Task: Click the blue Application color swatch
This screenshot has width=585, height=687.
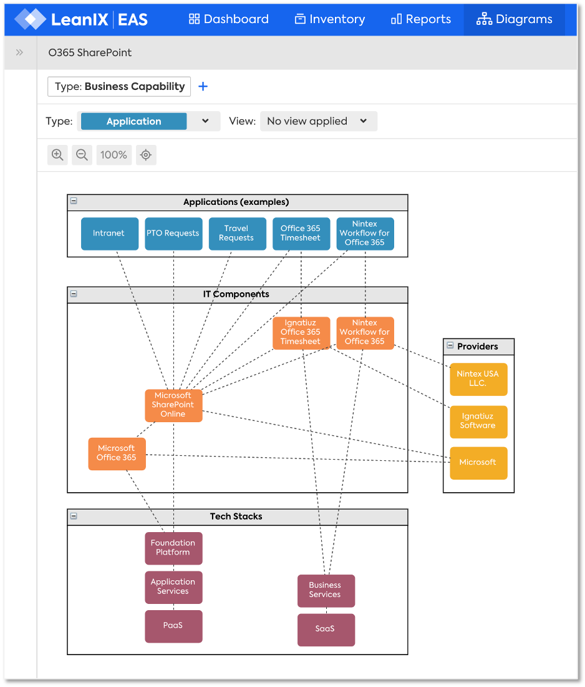Action: 134,121
